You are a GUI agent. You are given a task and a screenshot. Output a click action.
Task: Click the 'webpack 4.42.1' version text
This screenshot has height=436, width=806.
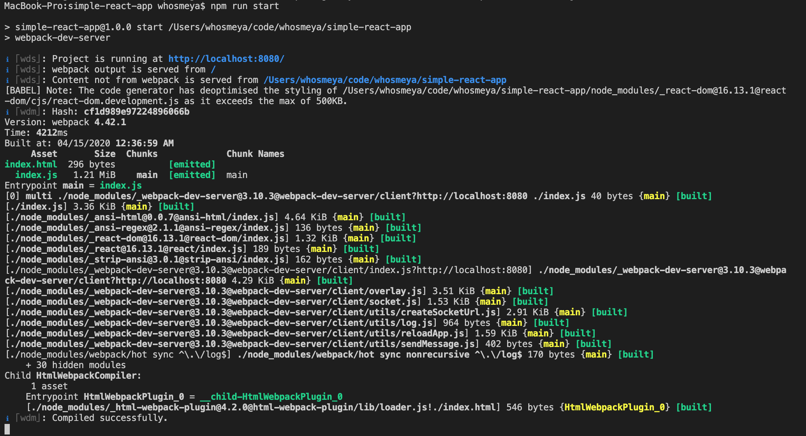coord(89,122)
